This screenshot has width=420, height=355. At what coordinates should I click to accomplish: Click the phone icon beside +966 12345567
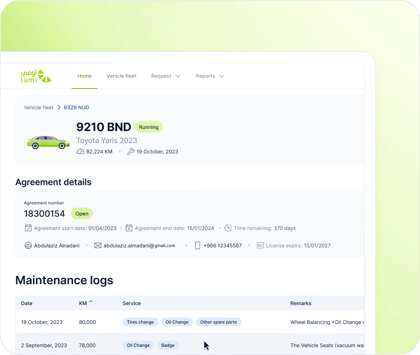[x=198, y=245]
